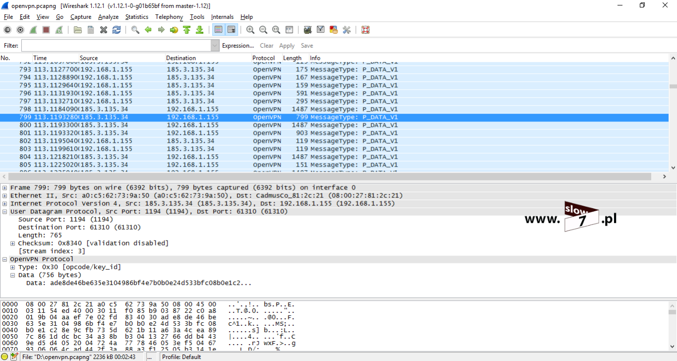Zoom in on packet text

click(250, 30)
